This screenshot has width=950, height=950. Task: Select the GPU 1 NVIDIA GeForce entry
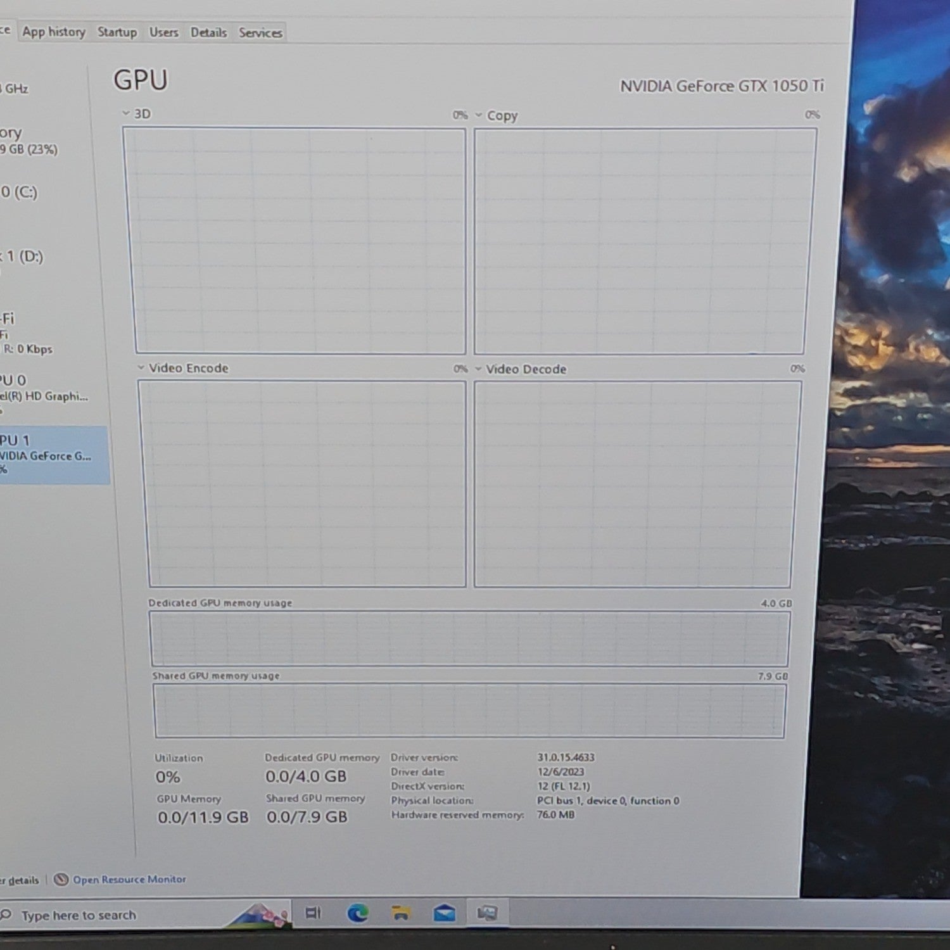(x=54, y=455)
